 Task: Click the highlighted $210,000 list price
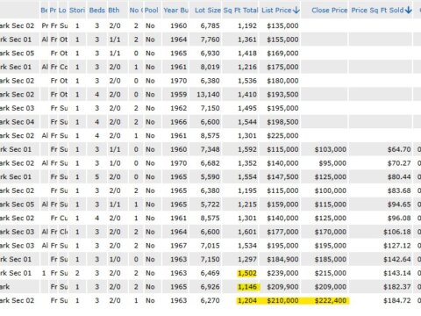pos(282,300)
